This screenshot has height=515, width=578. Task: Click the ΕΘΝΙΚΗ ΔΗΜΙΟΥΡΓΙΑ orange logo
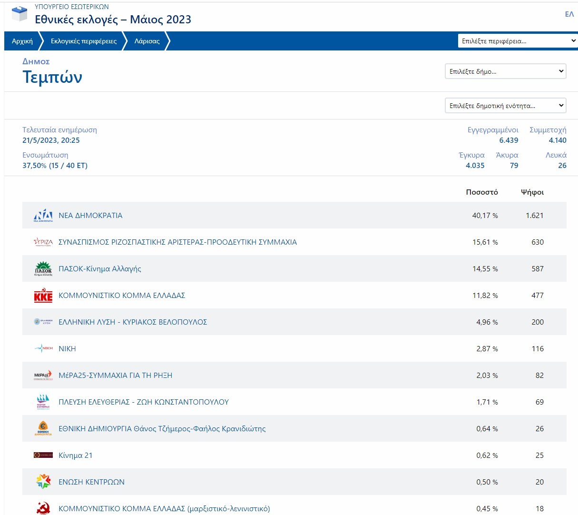43,429
